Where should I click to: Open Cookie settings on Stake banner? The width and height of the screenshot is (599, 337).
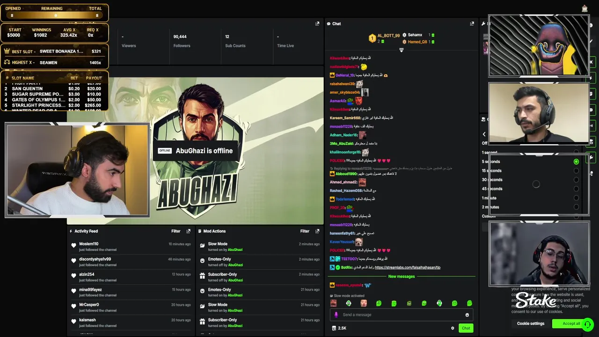pos(531,323)
